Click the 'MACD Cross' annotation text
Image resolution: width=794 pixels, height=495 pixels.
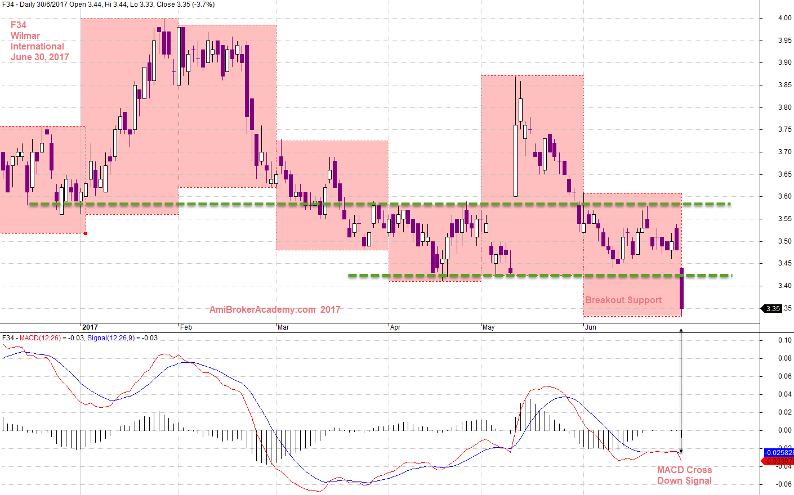(x=684, y=470)
